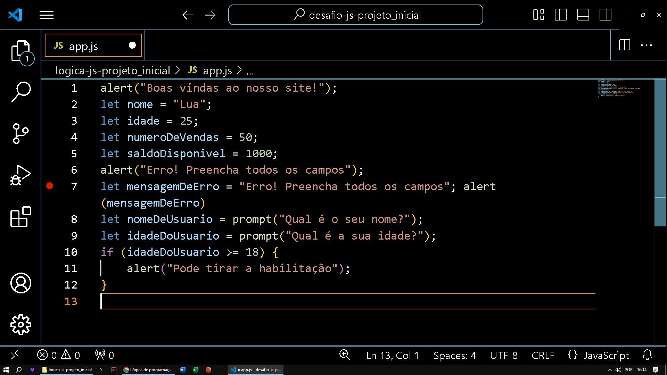Viewport: 667px width, 375px height.
Task: Click the vertical editor scrollbar
Action: coord(660,153)
